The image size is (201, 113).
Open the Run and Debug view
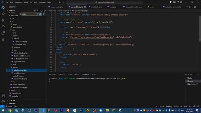3,26
